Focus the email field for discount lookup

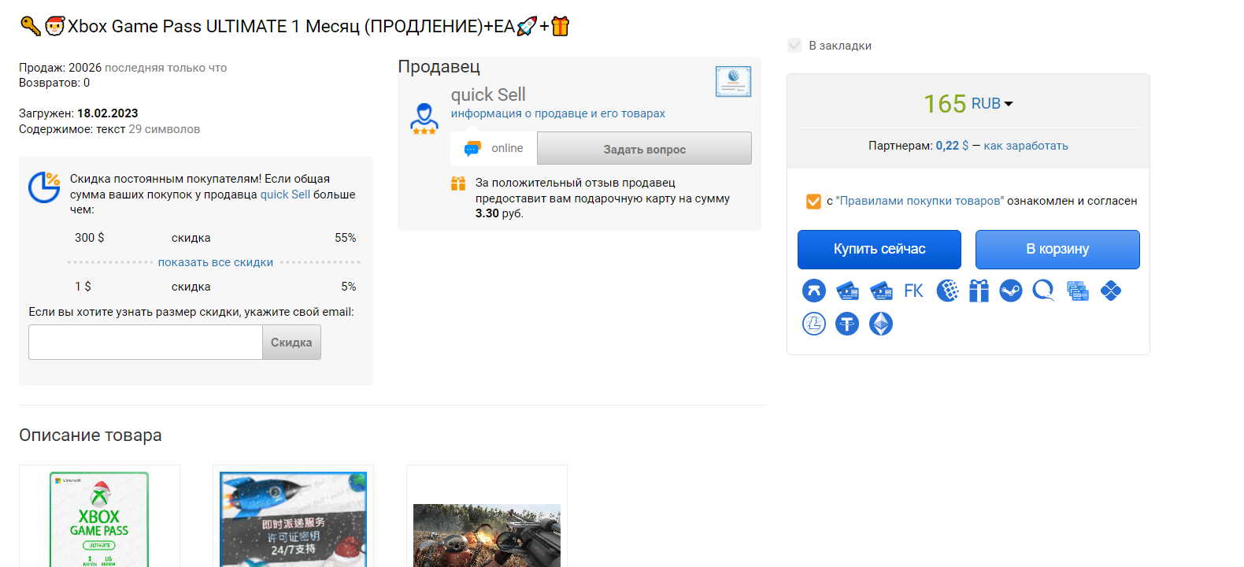(146, 343)
